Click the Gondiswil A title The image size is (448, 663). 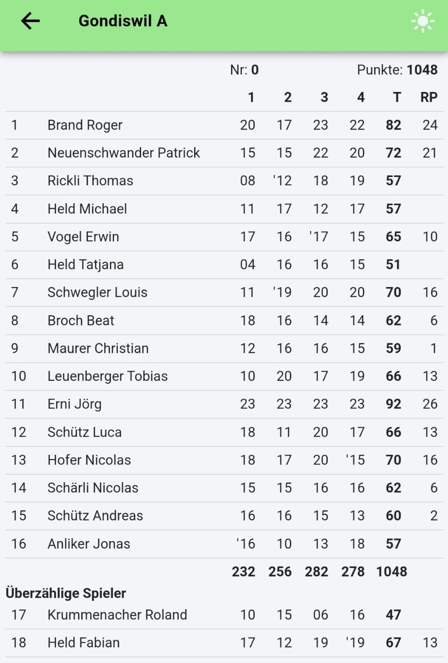(x=123, y=21)
